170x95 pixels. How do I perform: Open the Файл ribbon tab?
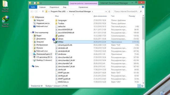[x=33, y=7]
